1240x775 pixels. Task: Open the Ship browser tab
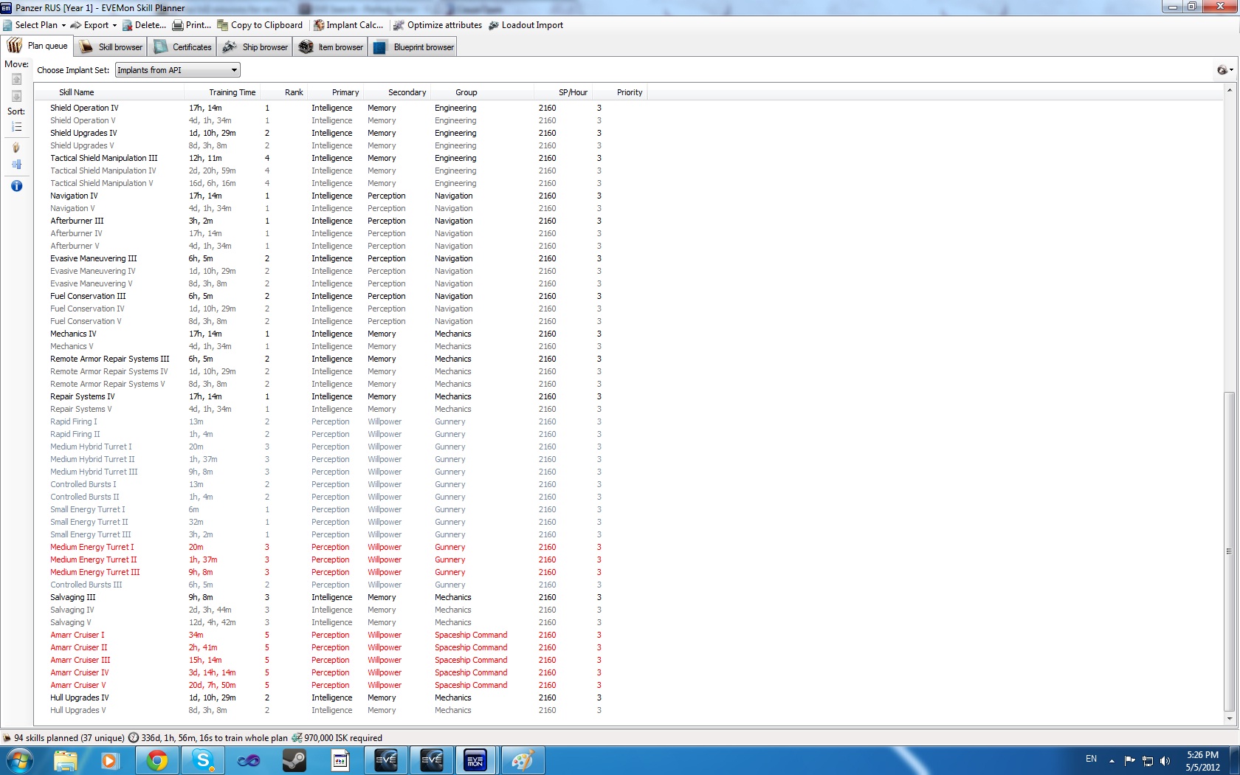255,47
